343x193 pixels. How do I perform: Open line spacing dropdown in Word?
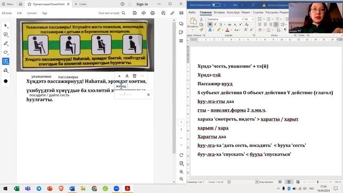click(284, 25)
